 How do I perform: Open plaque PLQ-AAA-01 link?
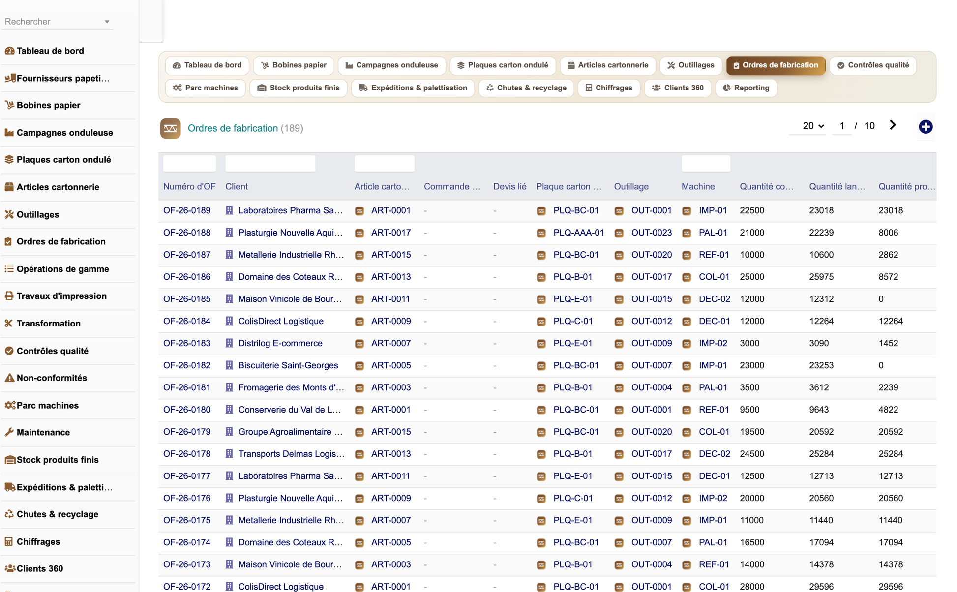(x=579, y=233)
